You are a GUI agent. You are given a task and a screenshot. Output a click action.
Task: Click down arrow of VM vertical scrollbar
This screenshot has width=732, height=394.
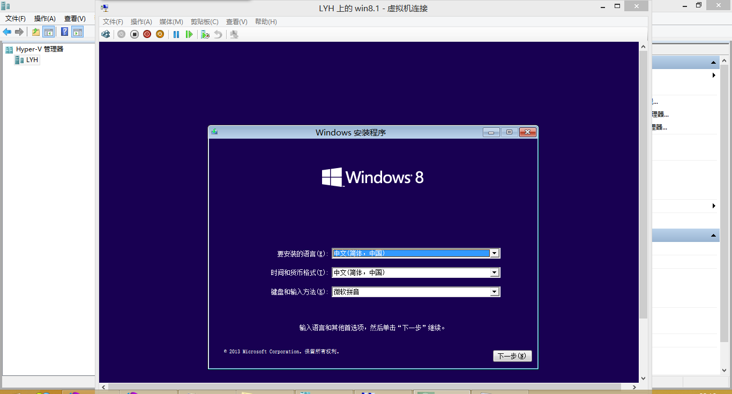point(644,378)
